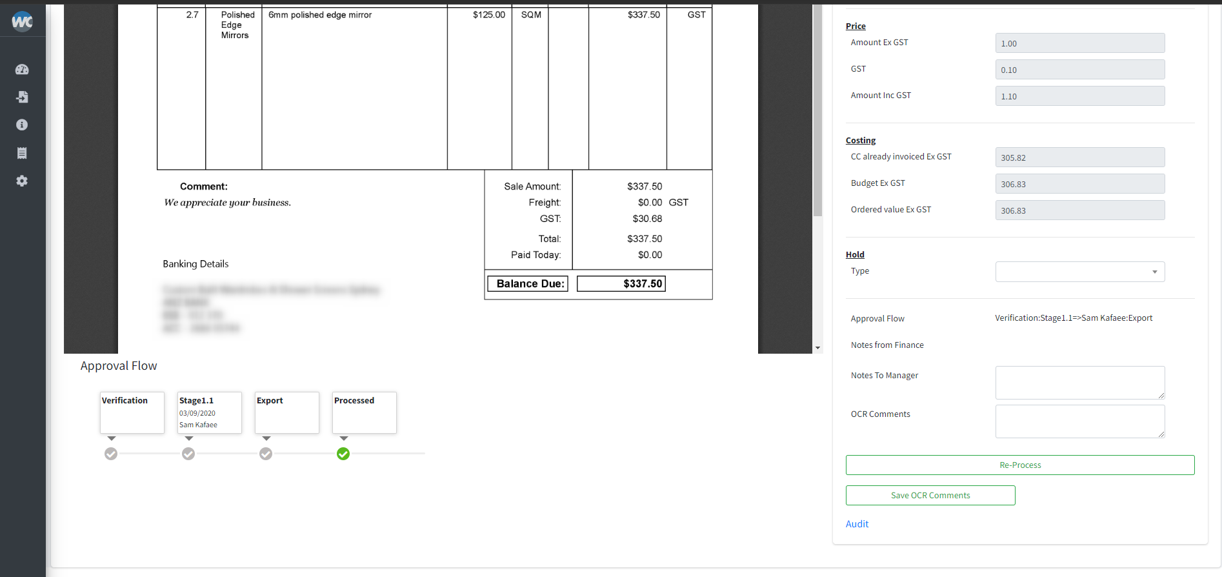Select the Verification approval card
Image resolution: width=1222 pixels, height=577 pixels.
[132, 412]
